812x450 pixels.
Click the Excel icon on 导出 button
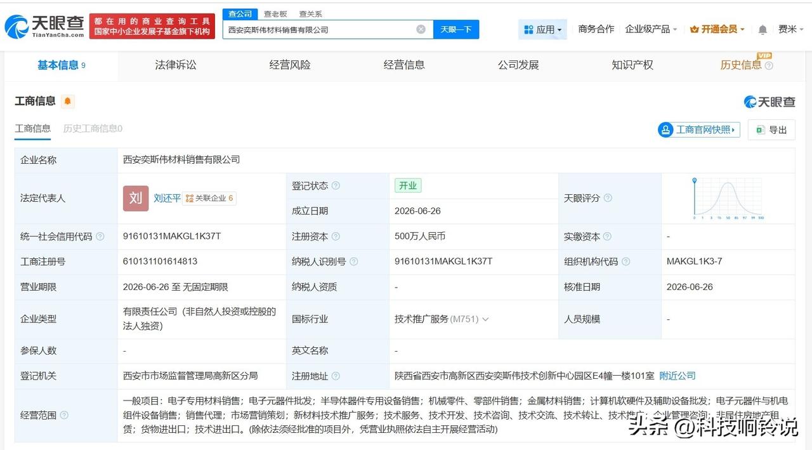(x=760, y=129)
